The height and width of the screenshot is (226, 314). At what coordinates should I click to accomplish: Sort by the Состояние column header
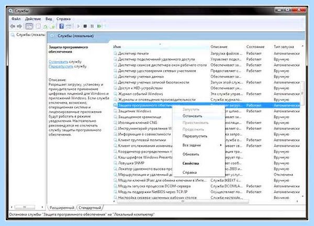(259, 47)
